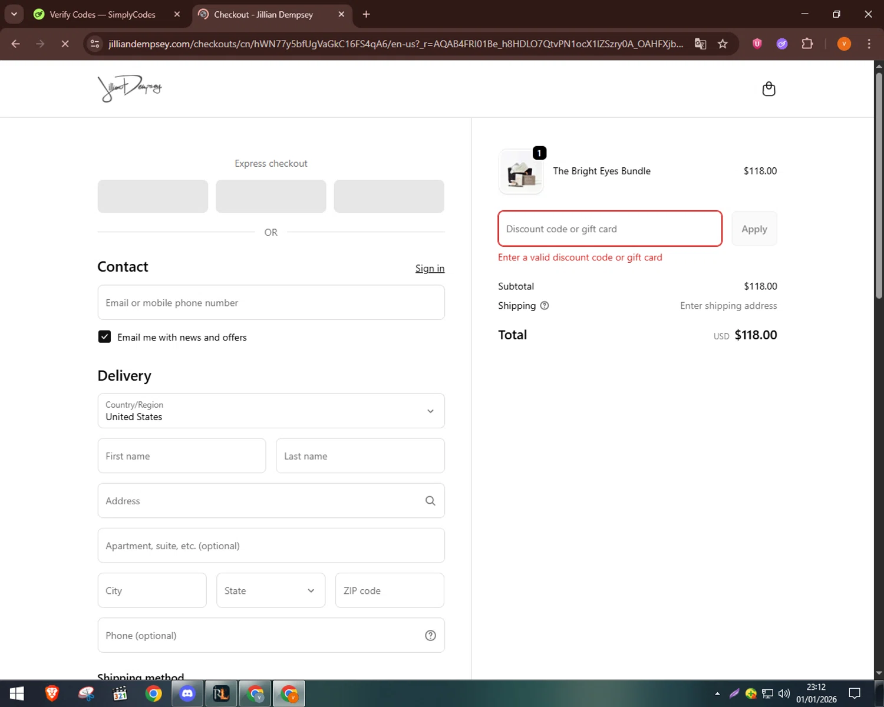Open the Windows Start menu
Screen dimensions: 884x707
[x=17, y=693]
